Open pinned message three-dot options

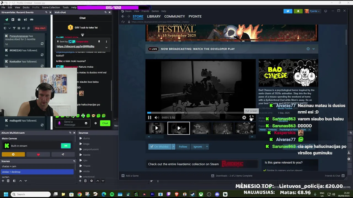pyautogui.click(x=106, y=42)
